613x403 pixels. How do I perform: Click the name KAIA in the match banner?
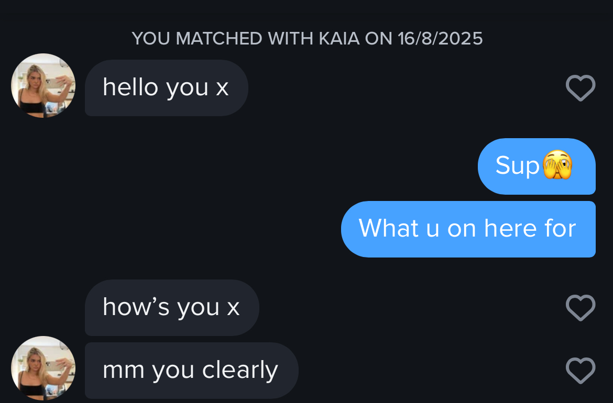coord(339,38)
